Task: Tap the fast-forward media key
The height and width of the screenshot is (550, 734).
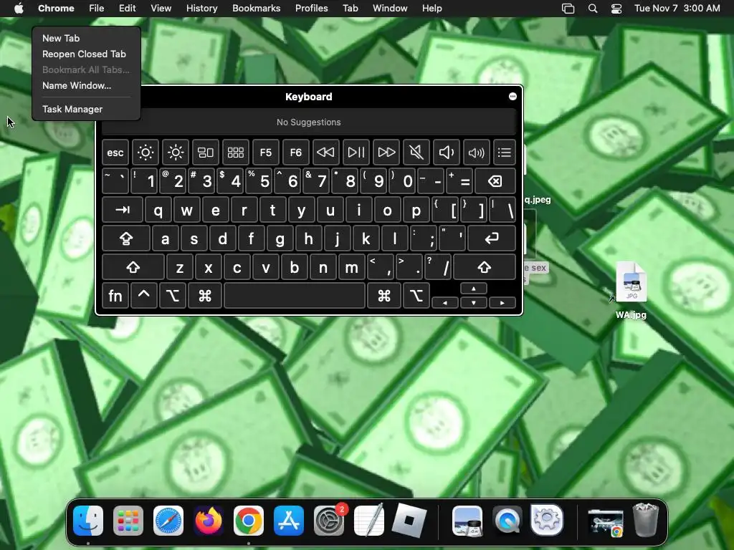Action: click(386, 153)
